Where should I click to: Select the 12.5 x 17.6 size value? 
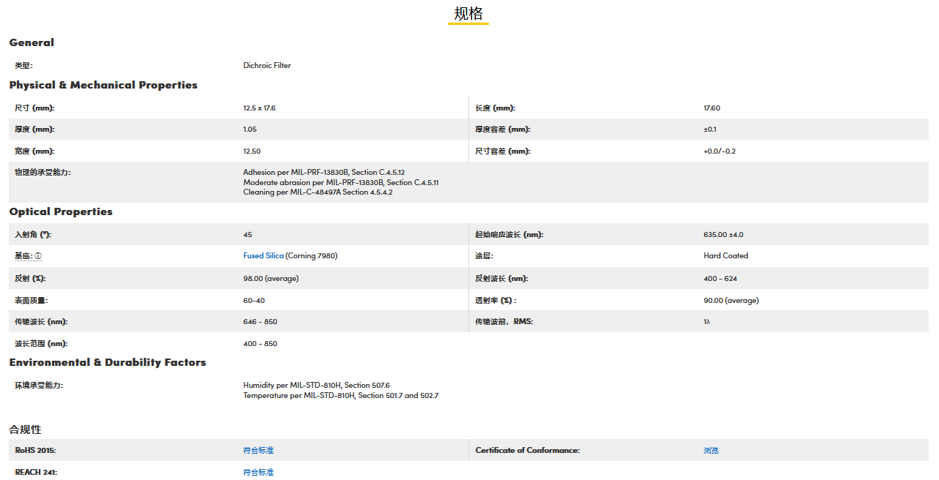(x=259, y=108)
